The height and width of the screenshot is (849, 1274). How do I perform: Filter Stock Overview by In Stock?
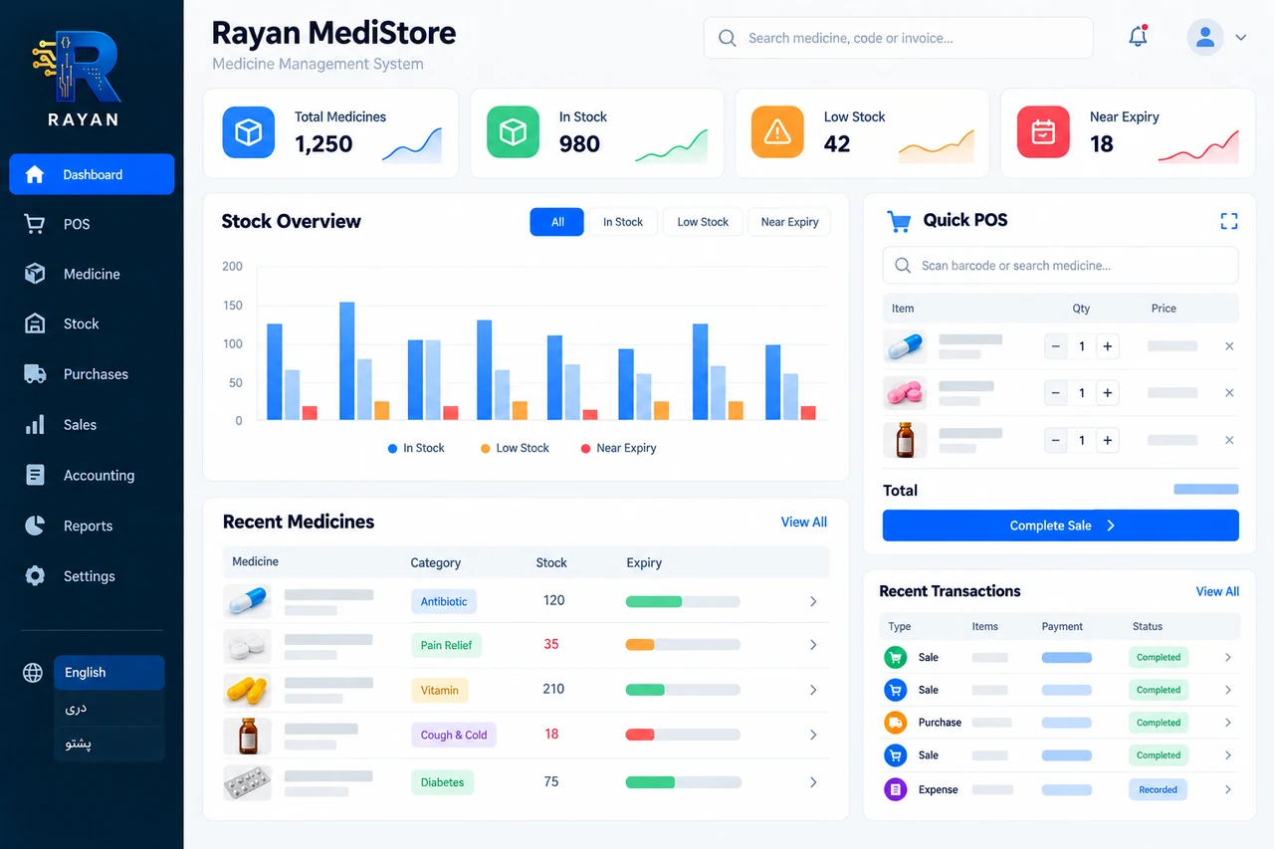tap(623, 222)
